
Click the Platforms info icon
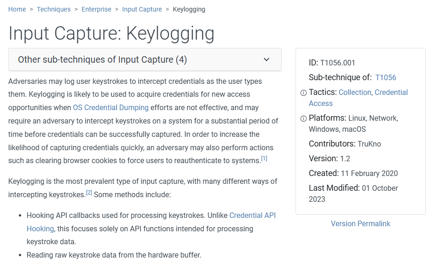(303, 118)
